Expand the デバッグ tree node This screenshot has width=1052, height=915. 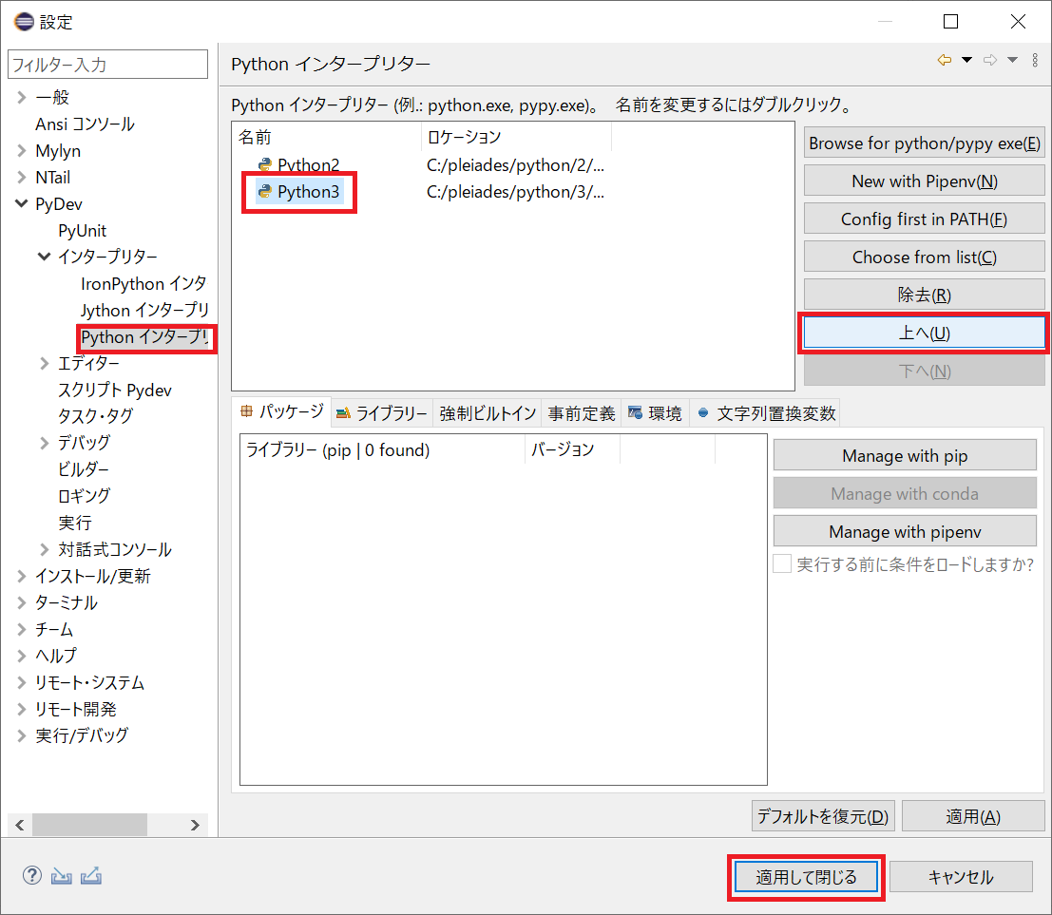45,443
